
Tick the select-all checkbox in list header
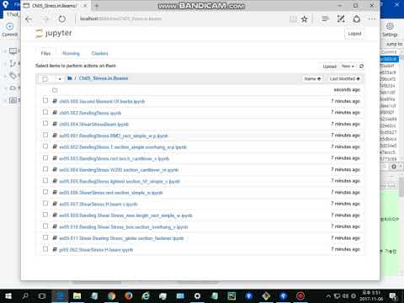point(45,79)
